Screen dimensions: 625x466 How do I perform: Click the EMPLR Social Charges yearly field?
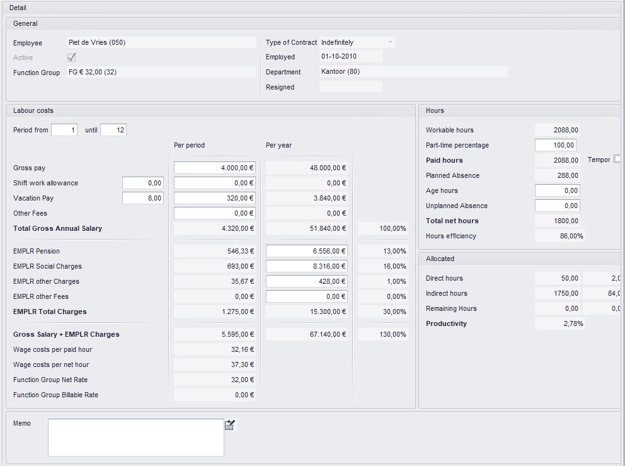[307, 266]
